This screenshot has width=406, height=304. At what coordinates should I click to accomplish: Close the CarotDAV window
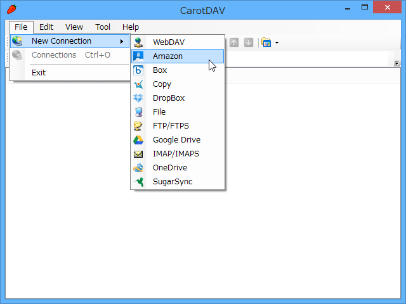click(388, 7)
